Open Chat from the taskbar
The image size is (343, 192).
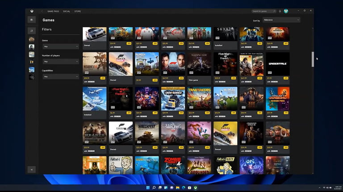[x=171, y=188]
